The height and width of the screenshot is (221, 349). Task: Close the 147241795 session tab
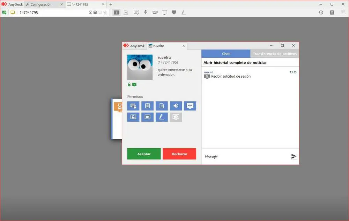coord(103,5)
